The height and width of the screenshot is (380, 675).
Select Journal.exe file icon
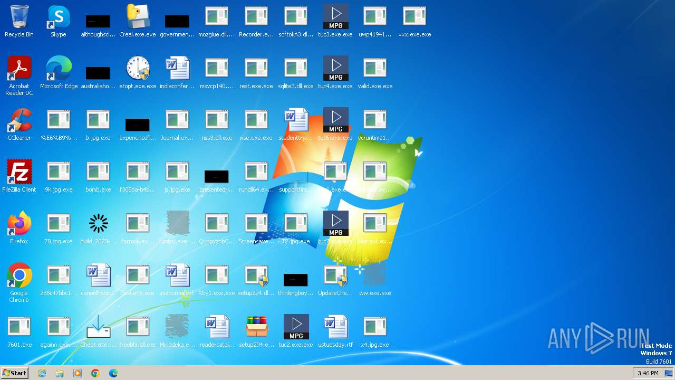click(x=177, y=120)
